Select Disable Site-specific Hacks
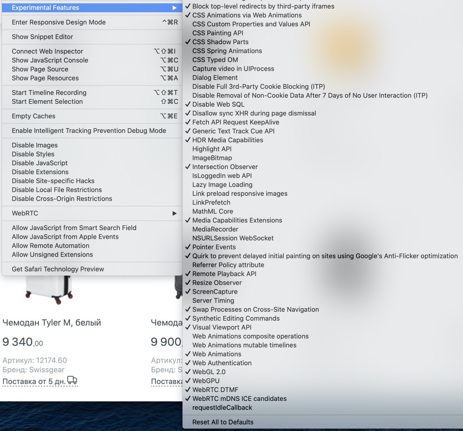The image size is (463, 431). point(92,181)
